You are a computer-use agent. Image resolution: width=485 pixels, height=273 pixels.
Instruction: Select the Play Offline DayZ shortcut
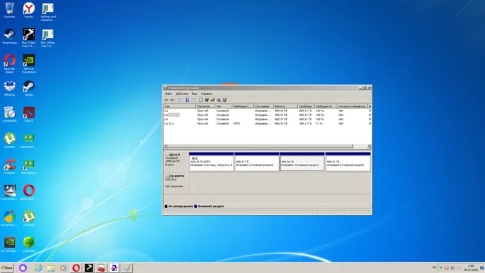click(x=48, y=38)
